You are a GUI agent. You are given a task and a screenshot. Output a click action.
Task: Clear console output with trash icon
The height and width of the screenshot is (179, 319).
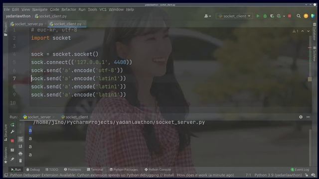pos(20,161)
